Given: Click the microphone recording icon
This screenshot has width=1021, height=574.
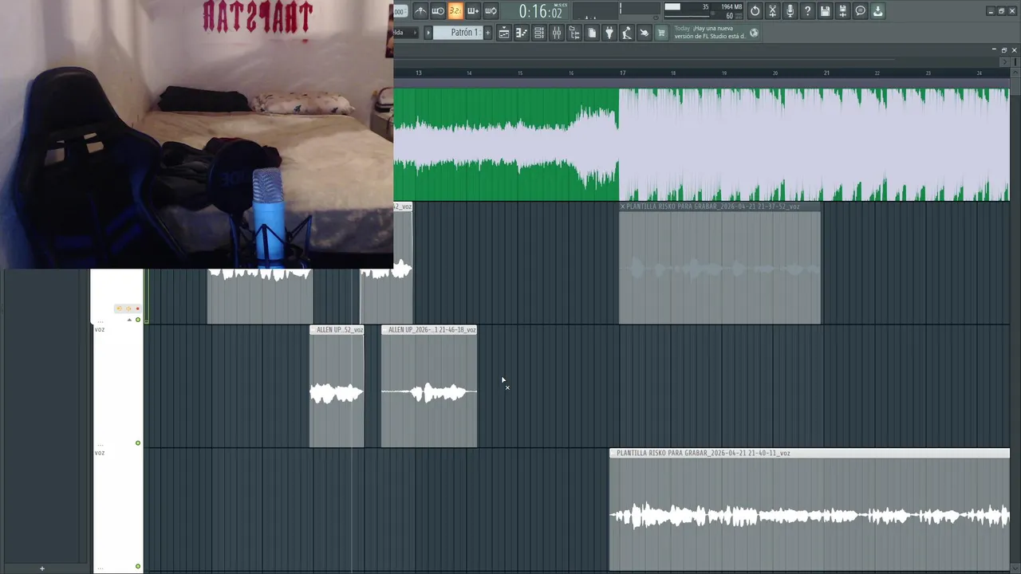Looking at the screenshot, I should 790,10.
